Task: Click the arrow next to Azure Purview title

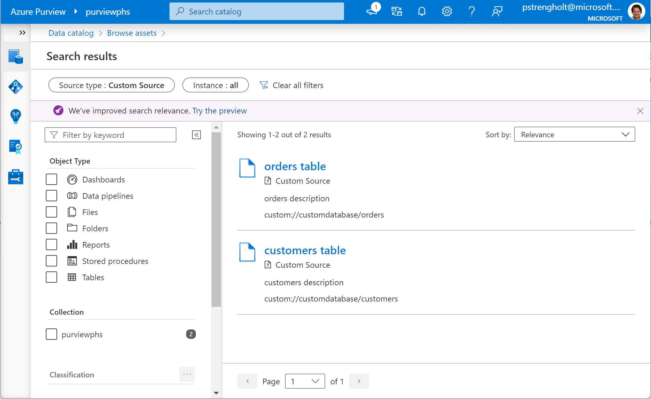Action: [x=76, y=12]
